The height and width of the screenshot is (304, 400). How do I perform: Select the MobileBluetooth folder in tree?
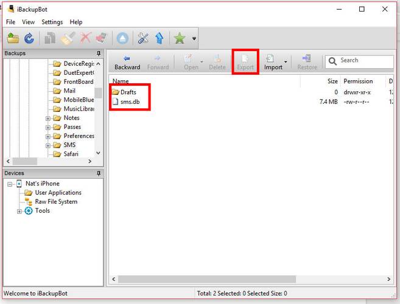[x=74, y=100]
